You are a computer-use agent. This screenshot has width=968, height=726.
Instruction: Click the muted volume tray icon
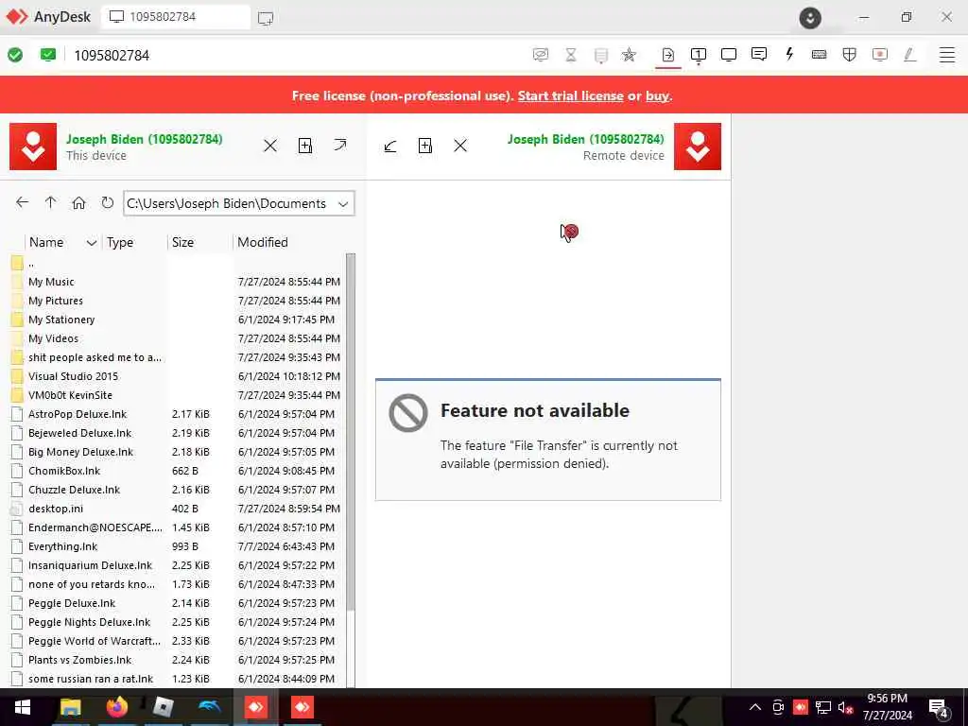click(x=845, y=707)
